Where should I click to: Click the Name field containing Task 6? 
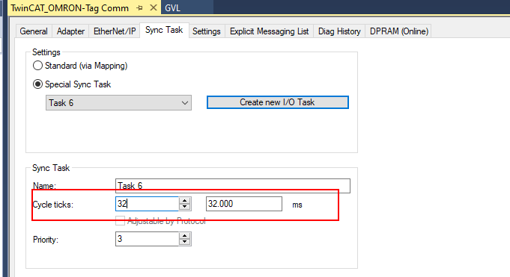pyautogui.click(x=233, y=185)
